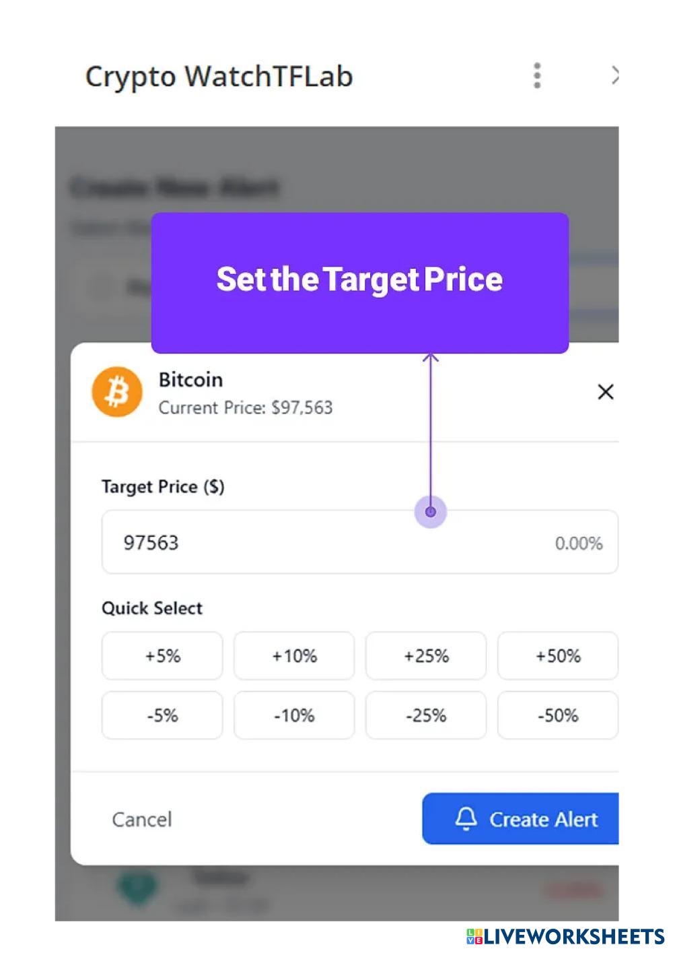Close the Bitcoin alert dialog
The height and width of the screenshot is (953, 673).
coord(605,392)
